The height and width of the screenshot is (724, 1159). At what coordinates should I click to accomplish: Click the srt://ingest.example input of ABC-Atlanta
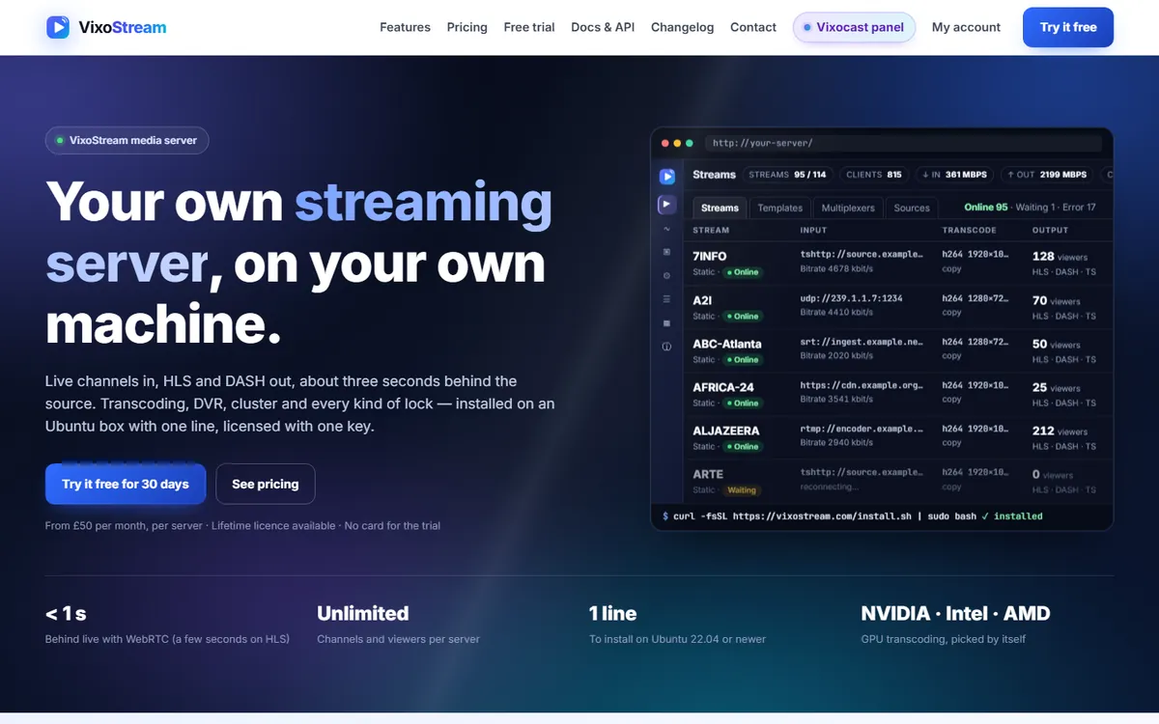pos(862,342)
